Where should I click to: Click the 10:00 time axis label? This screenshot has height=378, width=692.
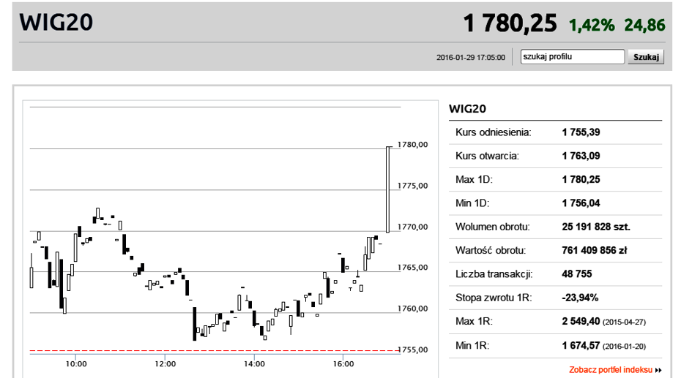pos(76,364)
